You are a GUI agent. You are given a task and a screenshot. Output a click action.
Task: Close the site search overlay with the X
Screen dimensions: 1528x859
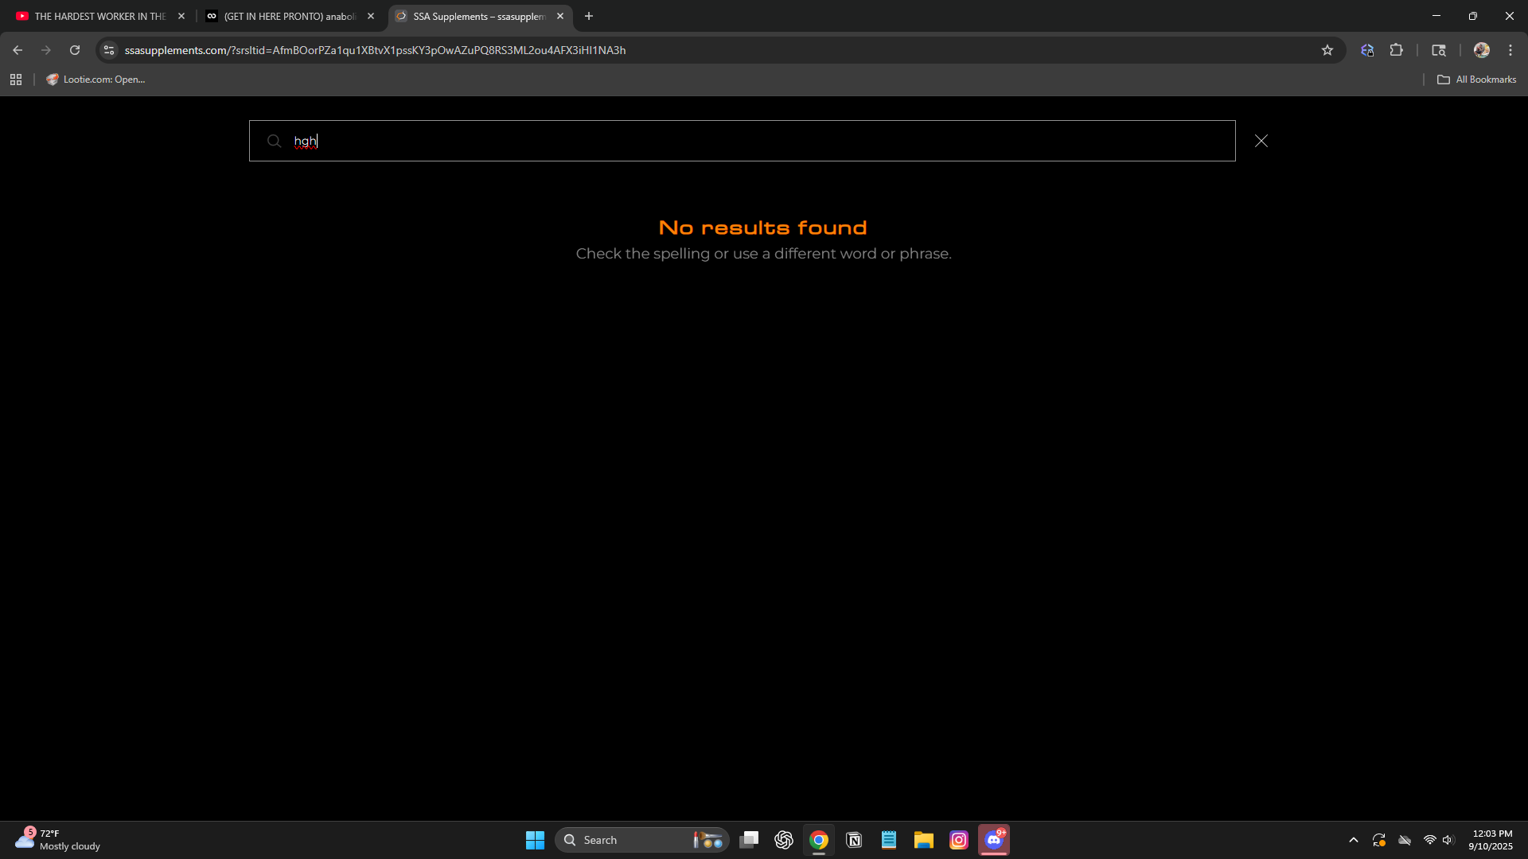[1261, 141]
